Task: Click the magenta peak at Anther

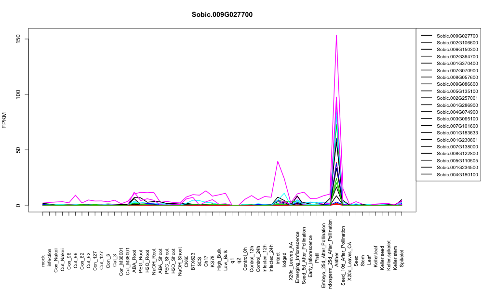Action: (x=336, y=35)
